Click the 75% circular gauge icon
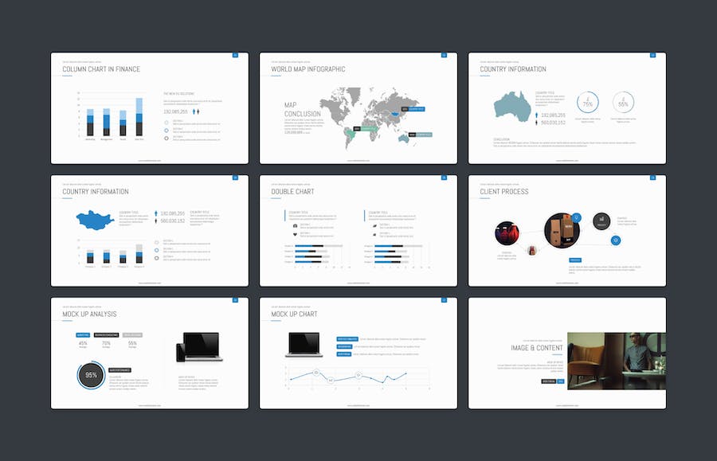The image size is (717, 461). pos(588,104)
